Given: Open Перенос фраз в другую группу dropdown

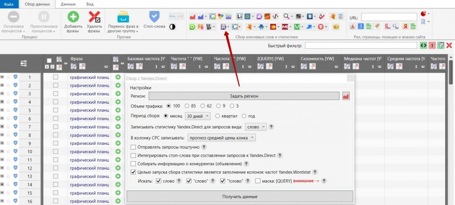Looking at the screenshot, I should pyautogui.click(x=123, y=29).
